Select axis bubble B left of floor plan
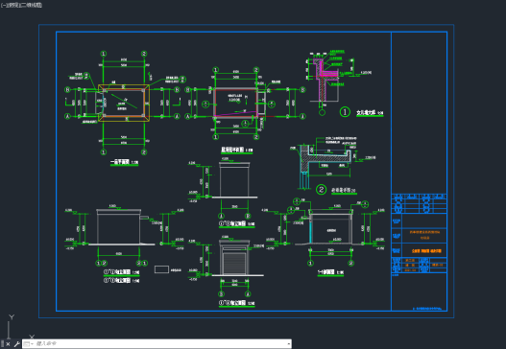This screenshot has width=506, height=349. pos(68,89)
